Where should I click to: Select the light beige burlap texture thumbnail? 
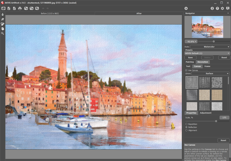204,95
